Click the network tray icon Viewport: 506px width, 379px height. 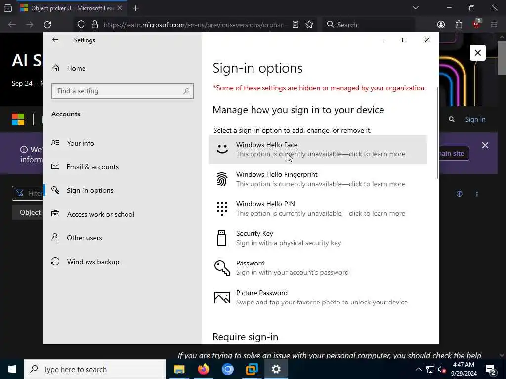pos(430,369)
